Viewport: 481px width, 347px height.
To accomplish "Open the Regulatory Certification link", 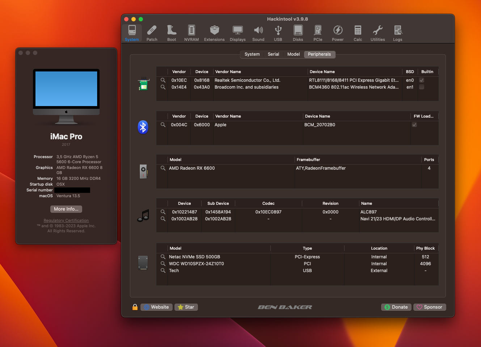I will tap(66, 220).
